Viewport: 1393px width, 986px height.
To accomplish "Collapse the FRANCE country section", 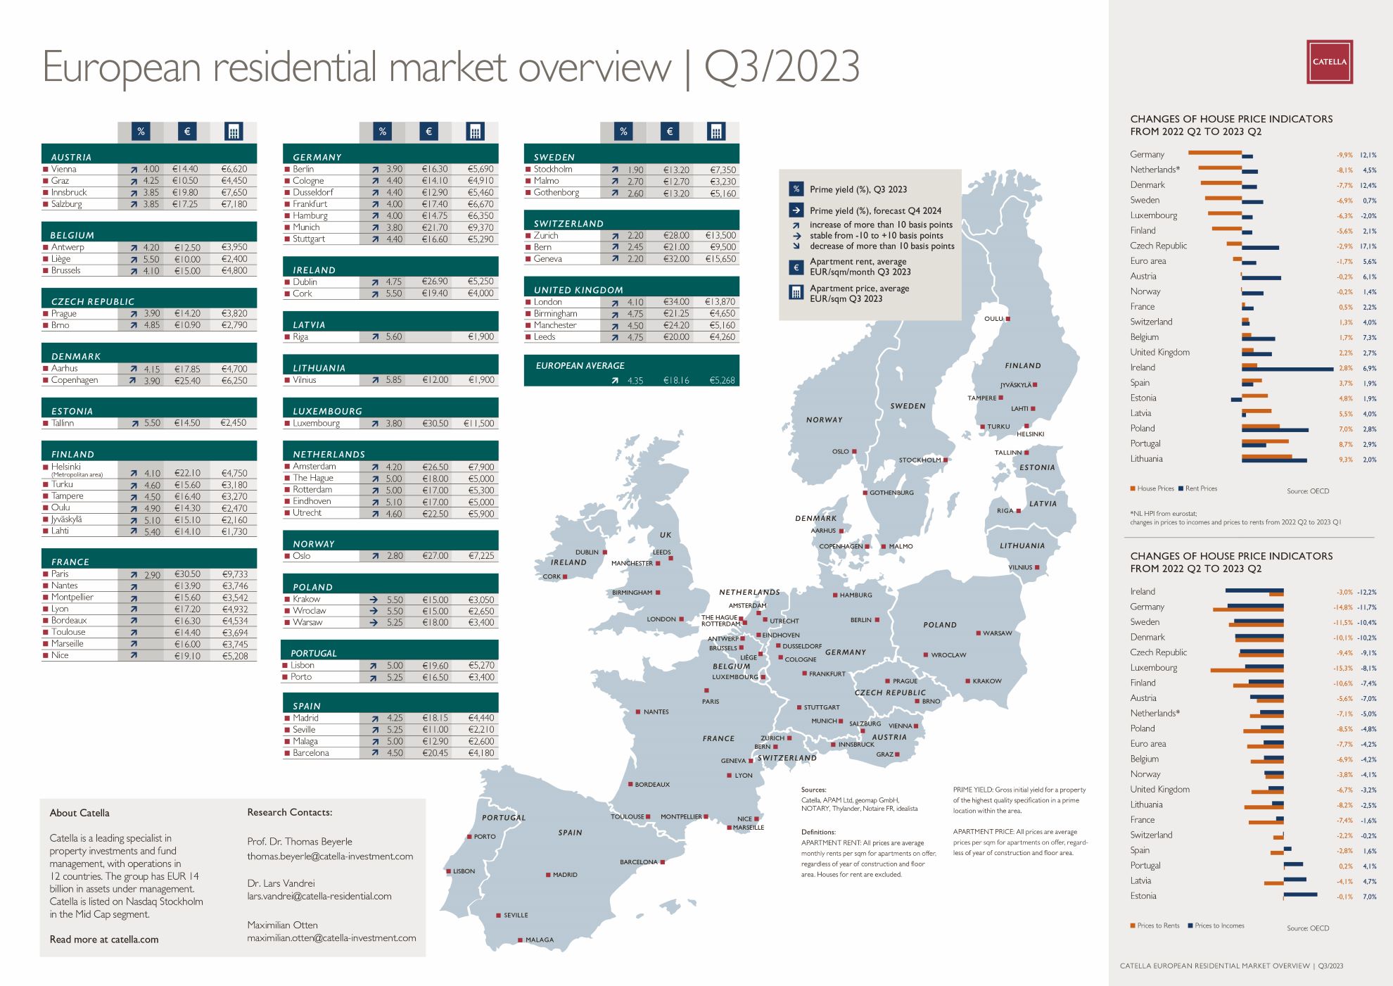I will 72,562.
